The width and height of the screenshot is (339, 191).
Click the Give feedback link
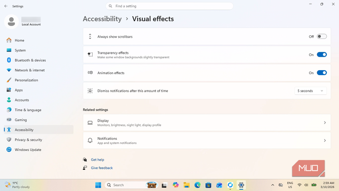click(x=102, y=168)
